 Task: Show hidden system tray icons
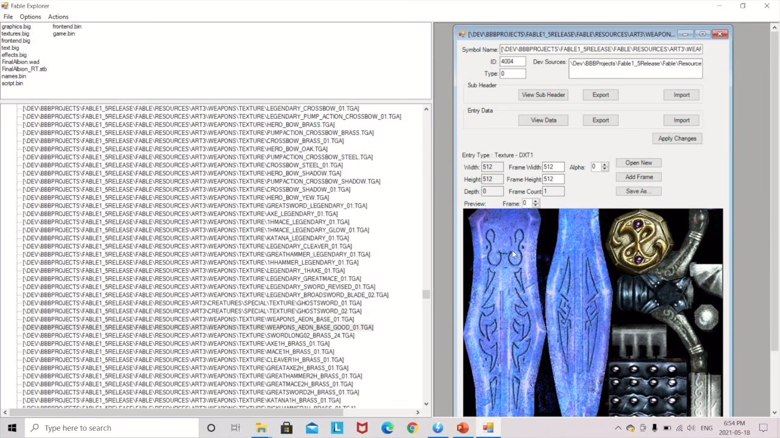coord(618,428)
